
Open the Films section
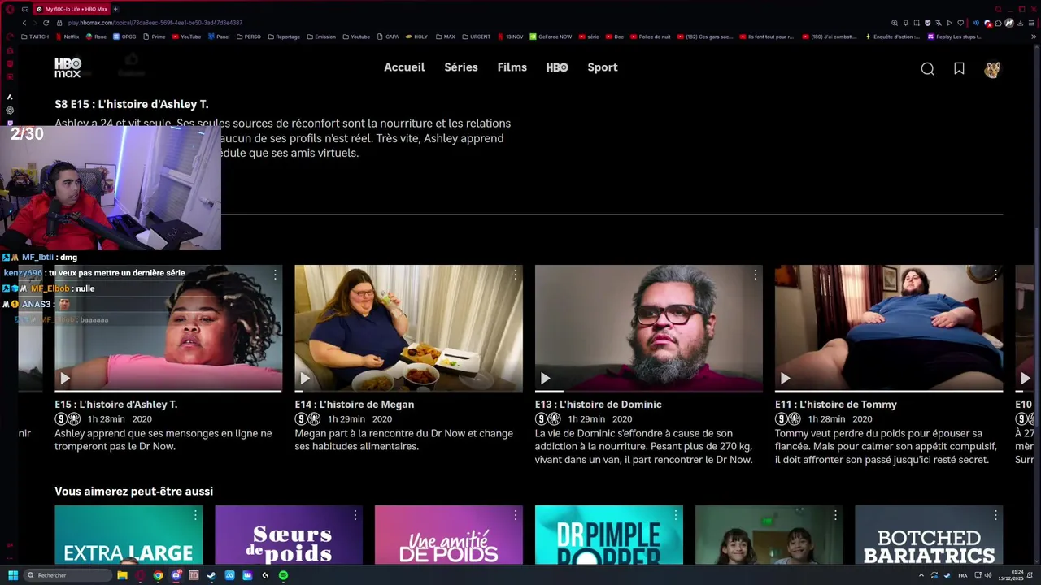coord(512,67)
